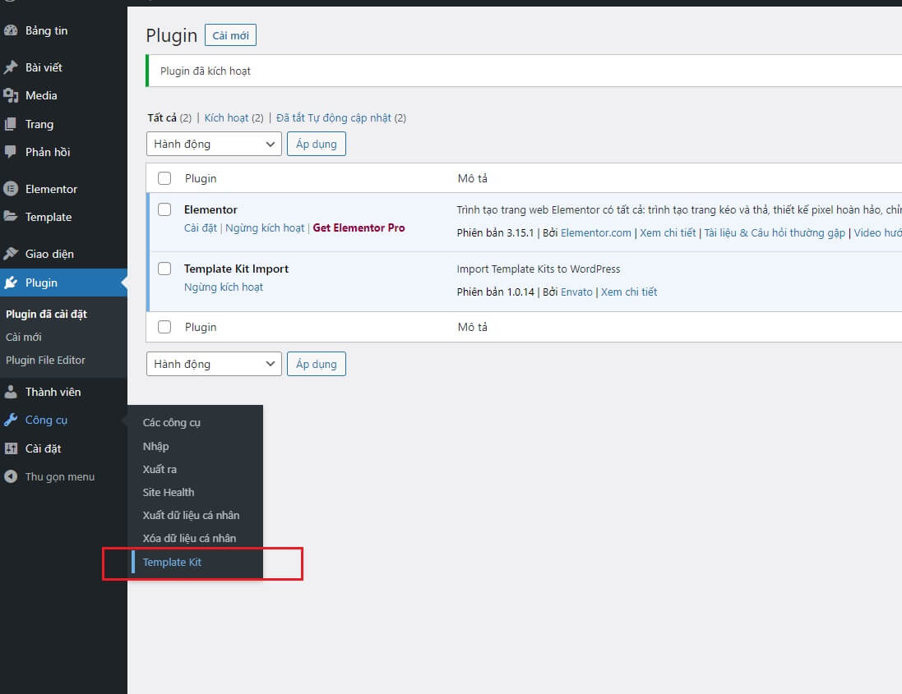Open the top Hành động bulk dropdown
This screenshot has width=902, height=694.
point(214,144)
